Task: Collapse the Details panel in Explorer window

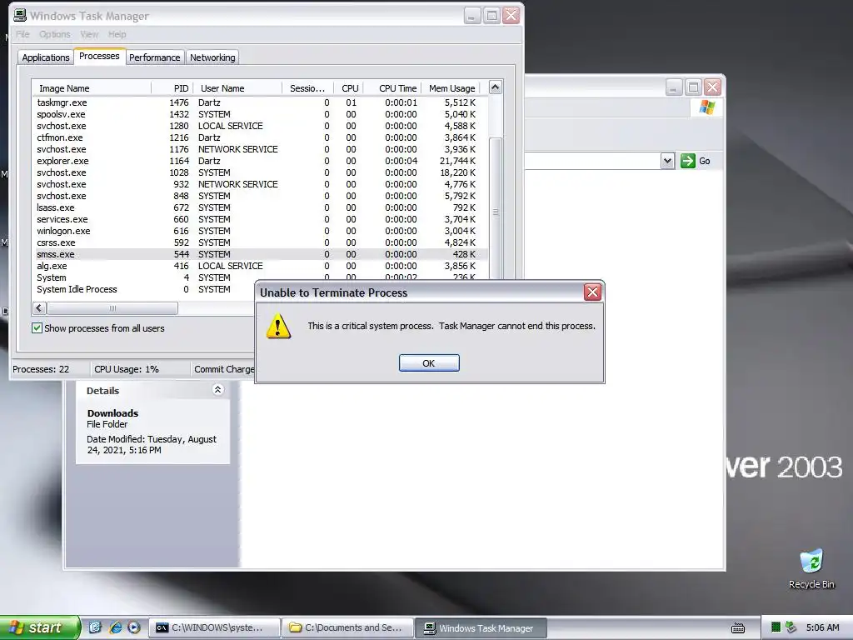Action: pos(217,390)
